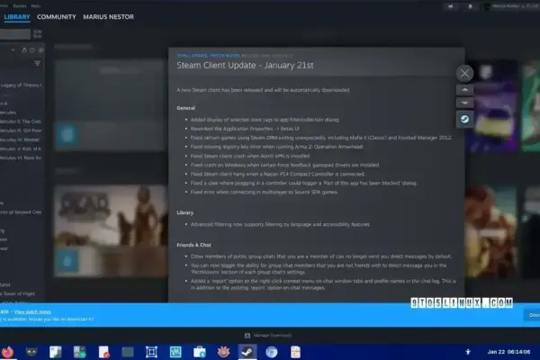Screen dimensions: 540x360
Task: Open the software store shopping bag icon
Action: [200, 352]
